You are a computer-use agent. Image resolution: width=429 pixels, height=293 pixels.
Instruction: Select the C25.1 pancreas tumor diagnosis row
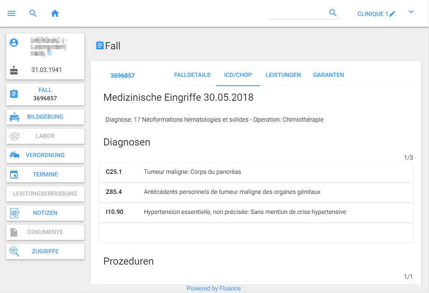[x=256, y=172]
